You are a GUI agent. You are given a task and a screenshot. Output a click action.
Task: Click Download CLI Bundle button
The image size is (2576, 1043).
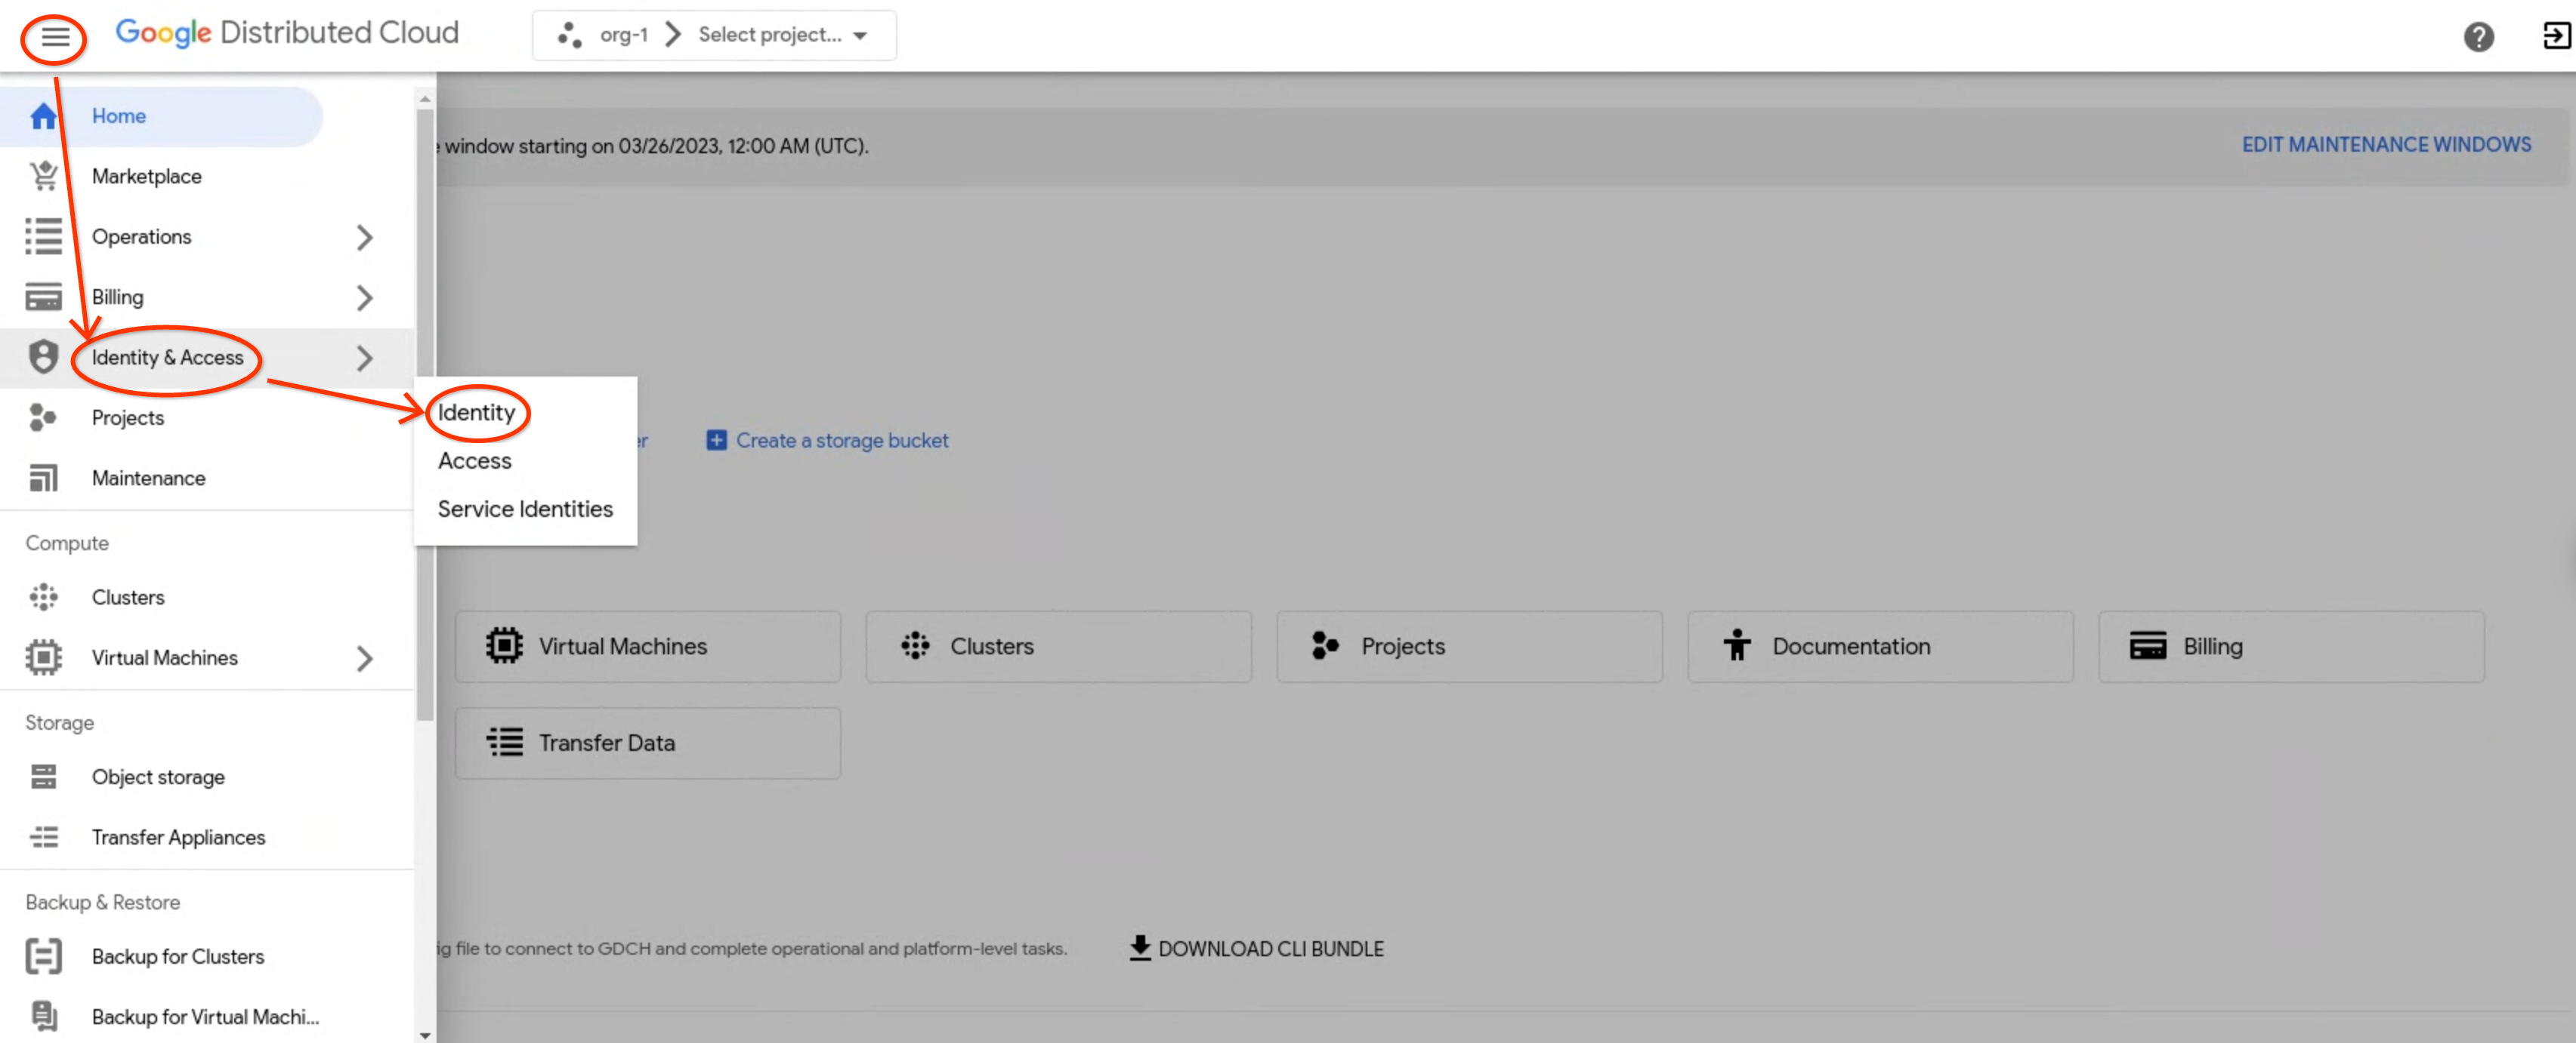tap(1256, 948)
